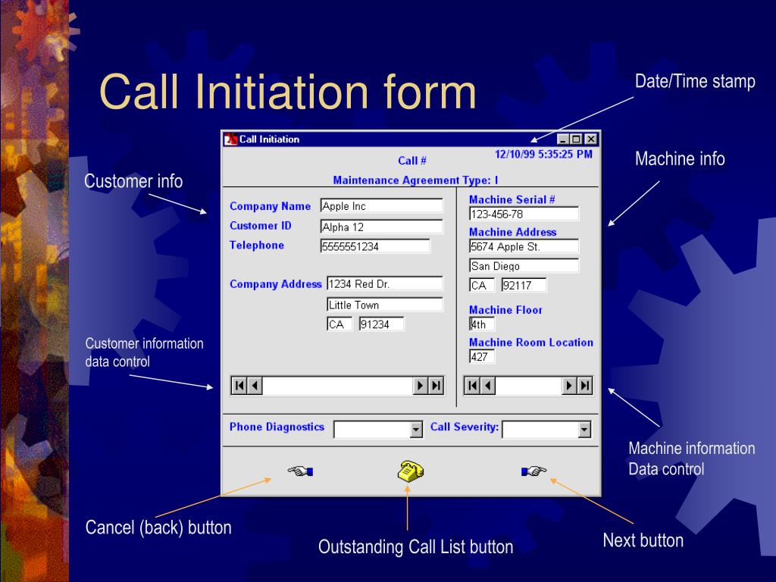Click Machine Room Location field 427
This screenshot has height=582, width=776.
(x=481, y=357)
